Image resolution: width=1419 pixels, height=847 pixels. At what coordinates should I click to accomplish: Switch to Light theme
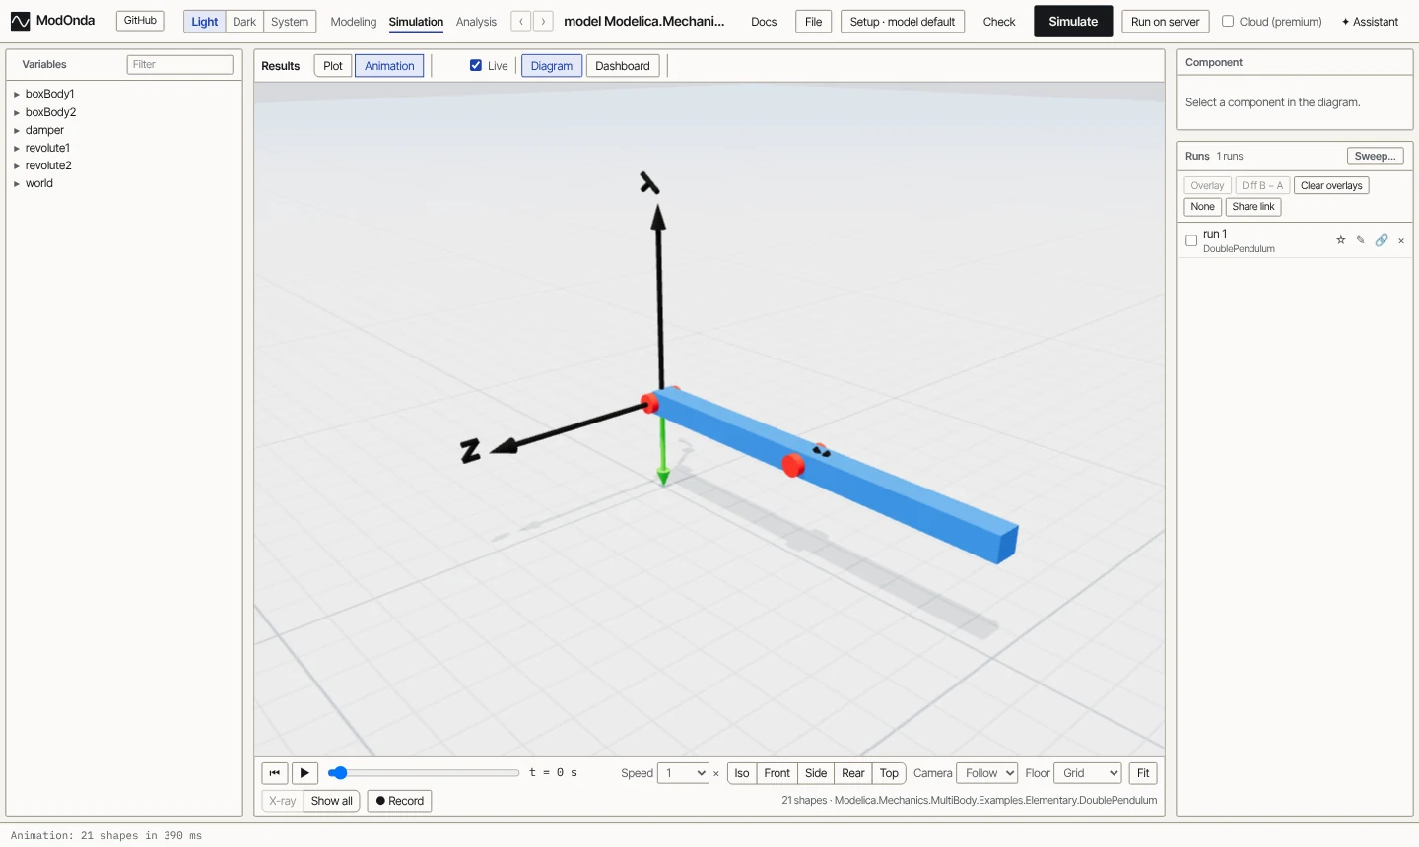click(205, 22)
